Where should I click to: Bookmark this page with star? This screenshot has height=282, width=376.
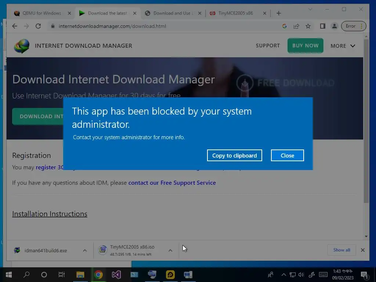[x=308, y=26]
